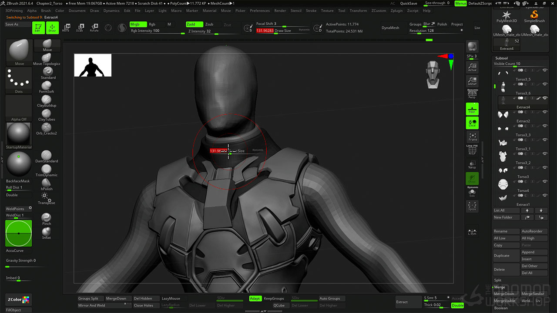Pick the DamStandard brush
This screenshot has width=557, height=313.
pyautogui.click(x=47, y=156)
